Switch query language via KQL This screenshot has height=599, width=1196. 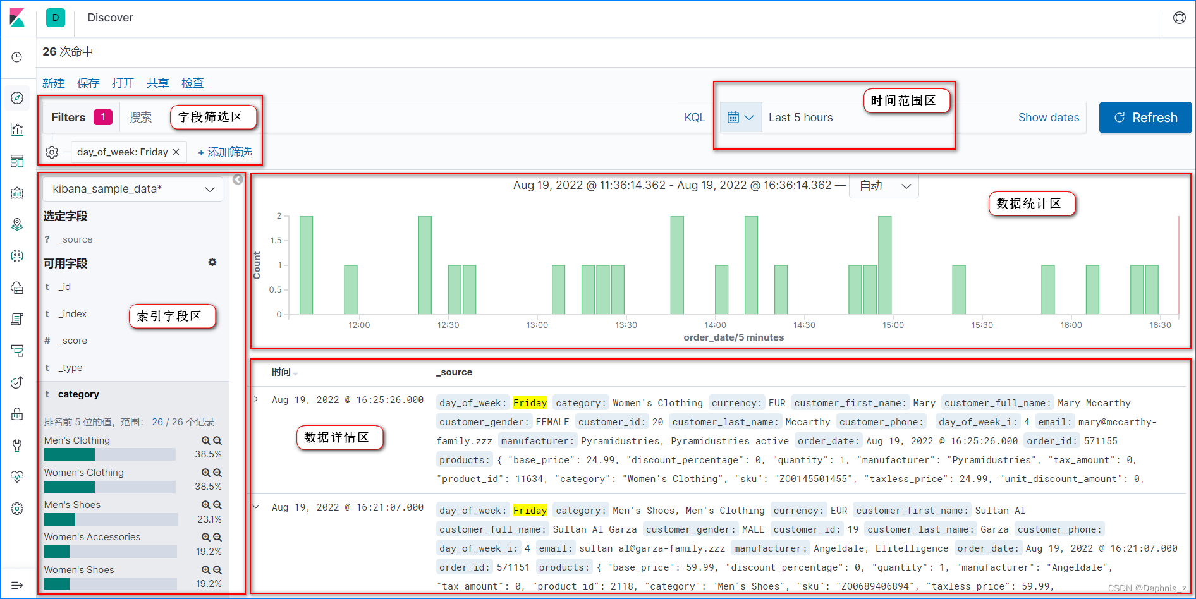695,118
